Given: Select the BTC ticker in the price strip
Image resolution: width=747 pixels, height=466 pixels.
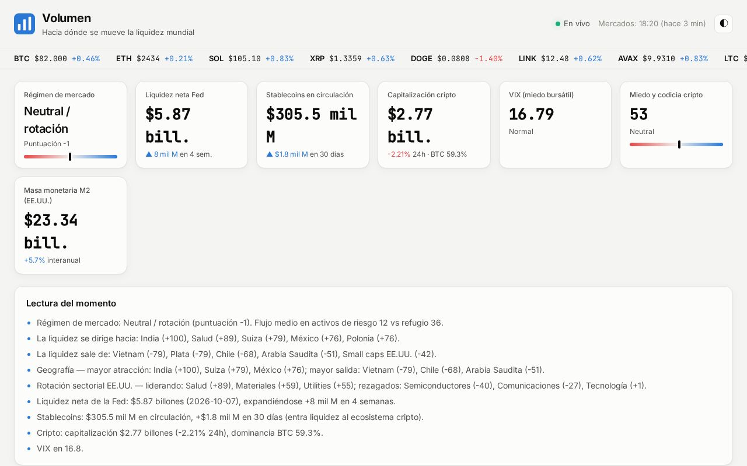Looking at the screenshot, I should 57,59.
